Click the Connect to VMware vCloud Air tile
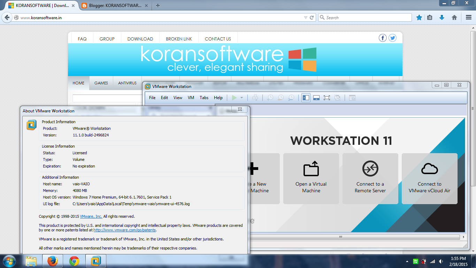This screenshot has height=268, width=476. click(x=430, y=179)
